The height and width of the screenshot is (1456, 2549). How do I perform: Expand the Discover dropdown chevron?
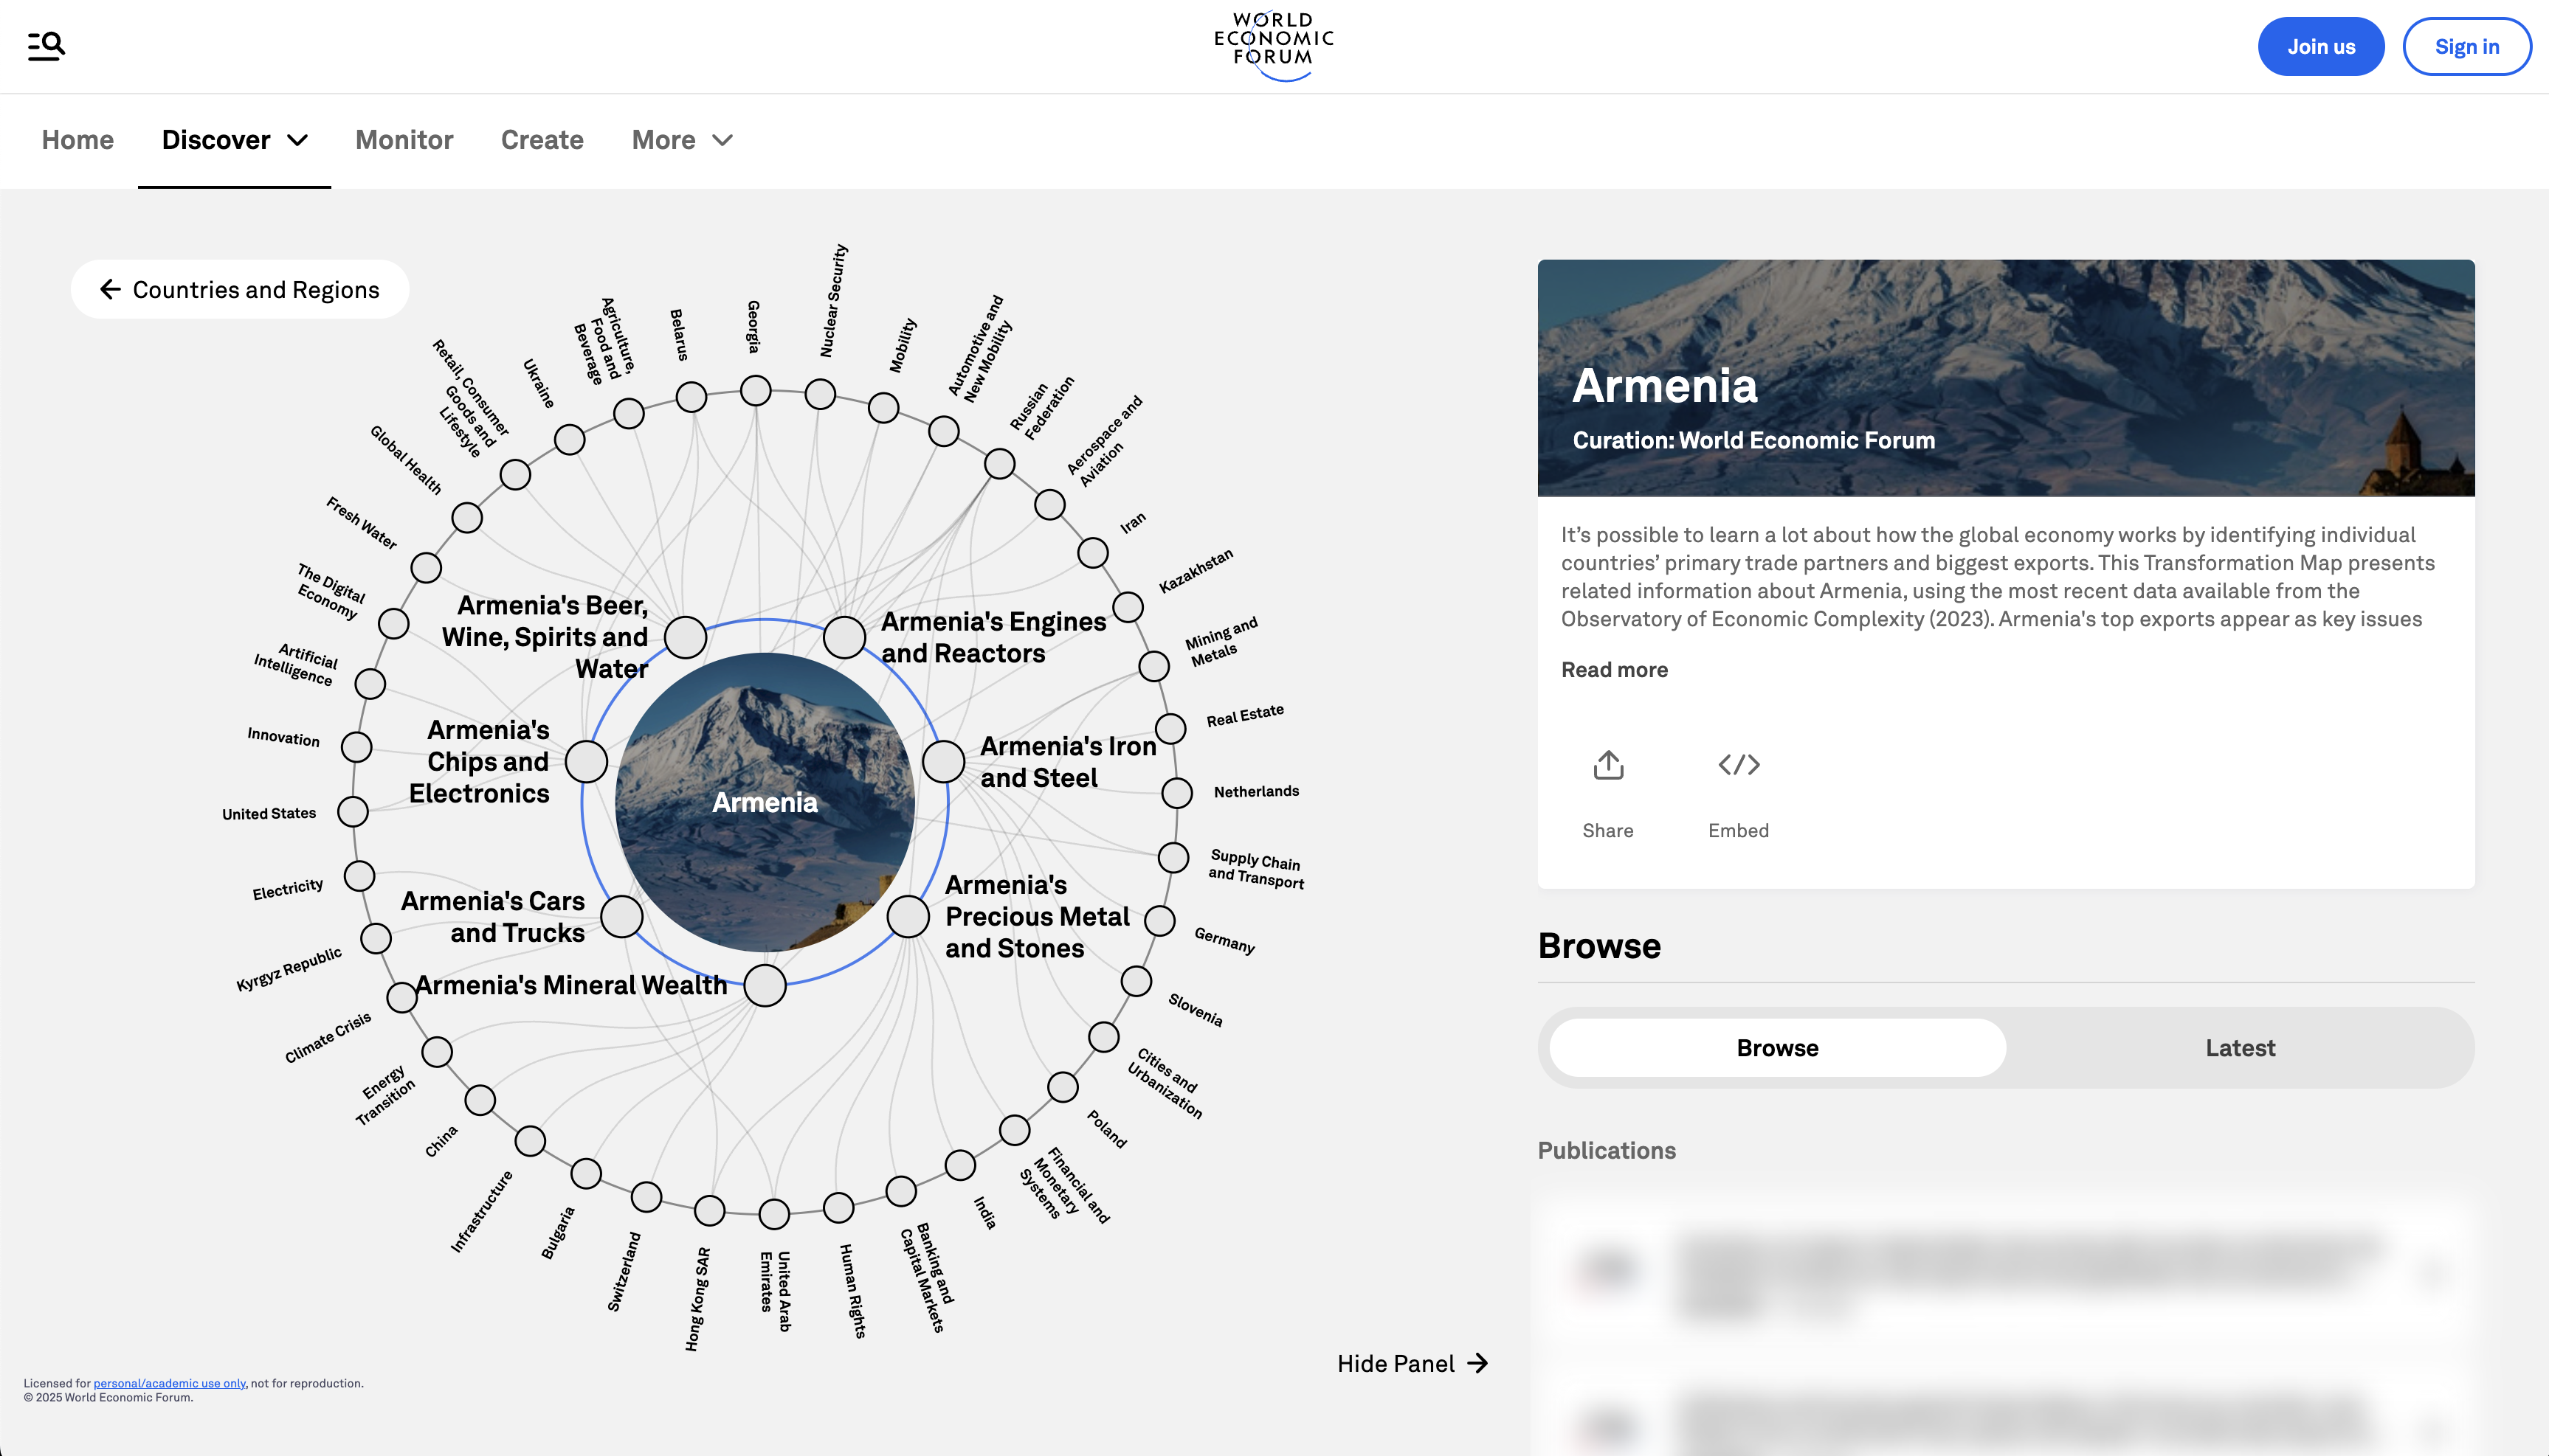[x=297, y=140]
